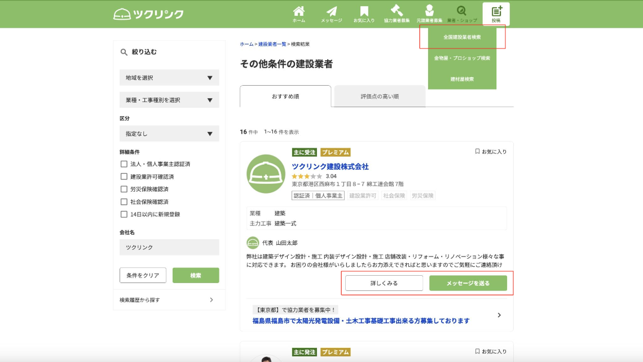Add ツクリンク建設株式会社 to お気に入り
The image size is (643, 362).
491,152
